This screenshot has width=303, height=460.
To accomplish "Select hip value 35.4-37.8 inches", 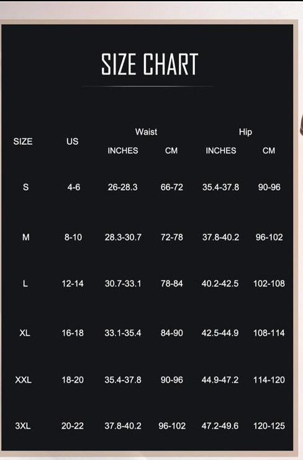I will [220, 187].
